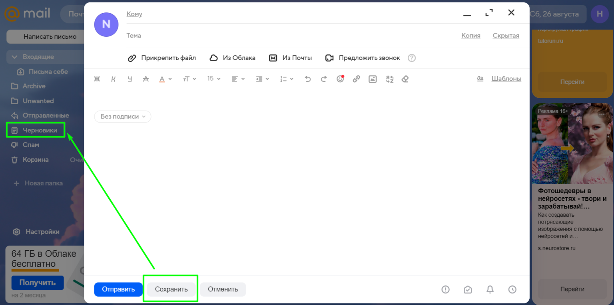Click the sender avatar N

[x=106, y=24]
